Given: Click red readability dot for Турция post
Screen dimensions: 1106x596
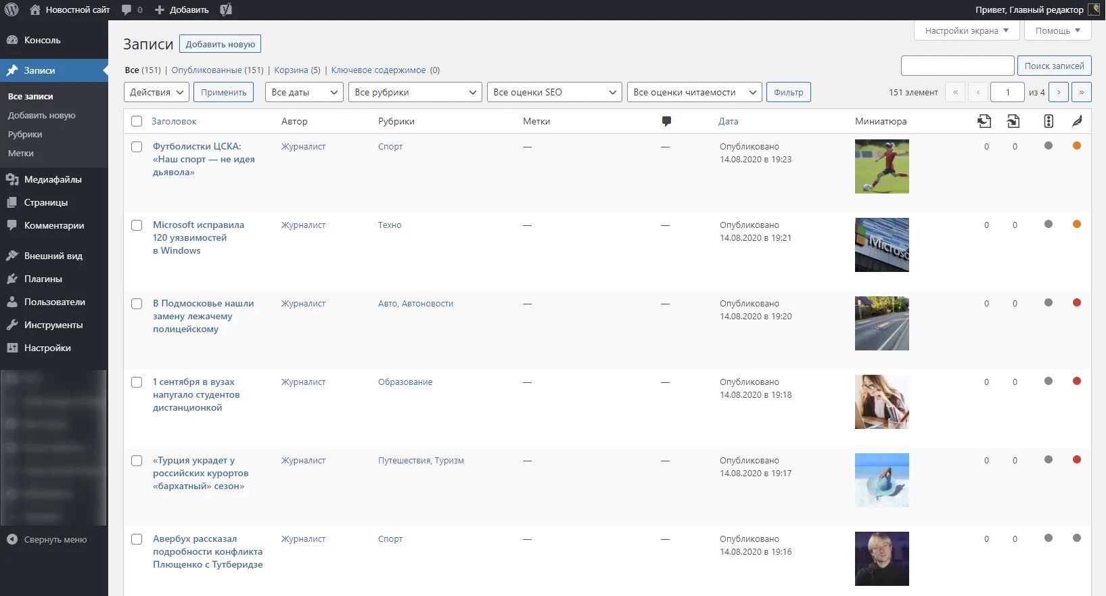Looking at the screenshot, I should [1077, 460].
